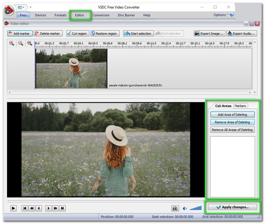Click the Position status field

(x=117, y=217)
